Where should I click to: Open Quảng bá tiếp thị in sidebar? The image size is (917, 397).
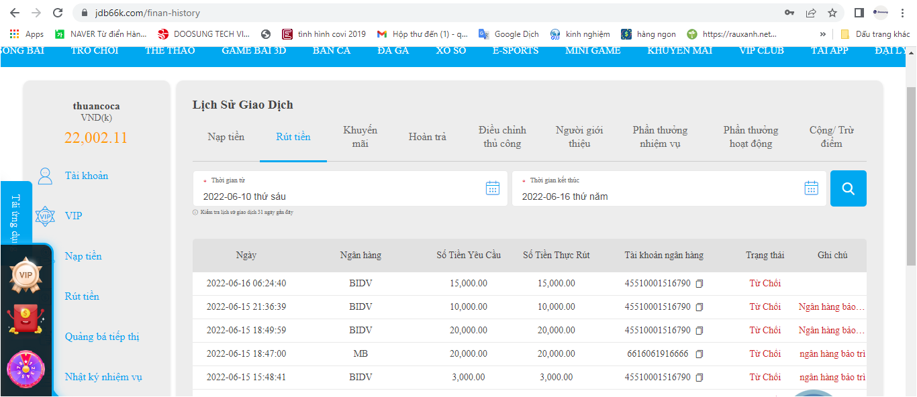102,337
